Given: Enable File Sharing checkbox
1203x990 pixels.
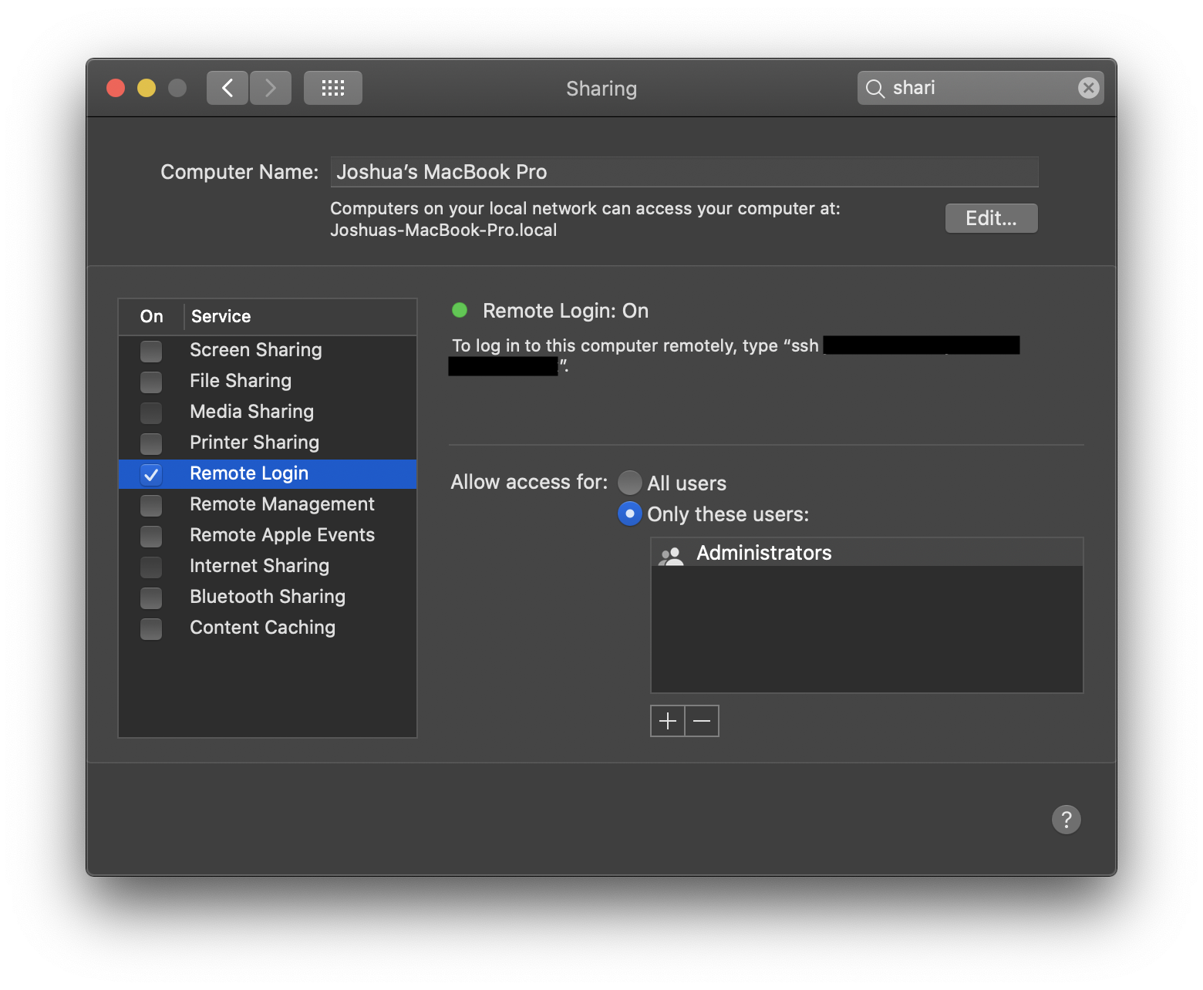Looking at the screenshot, I should 151,382.
